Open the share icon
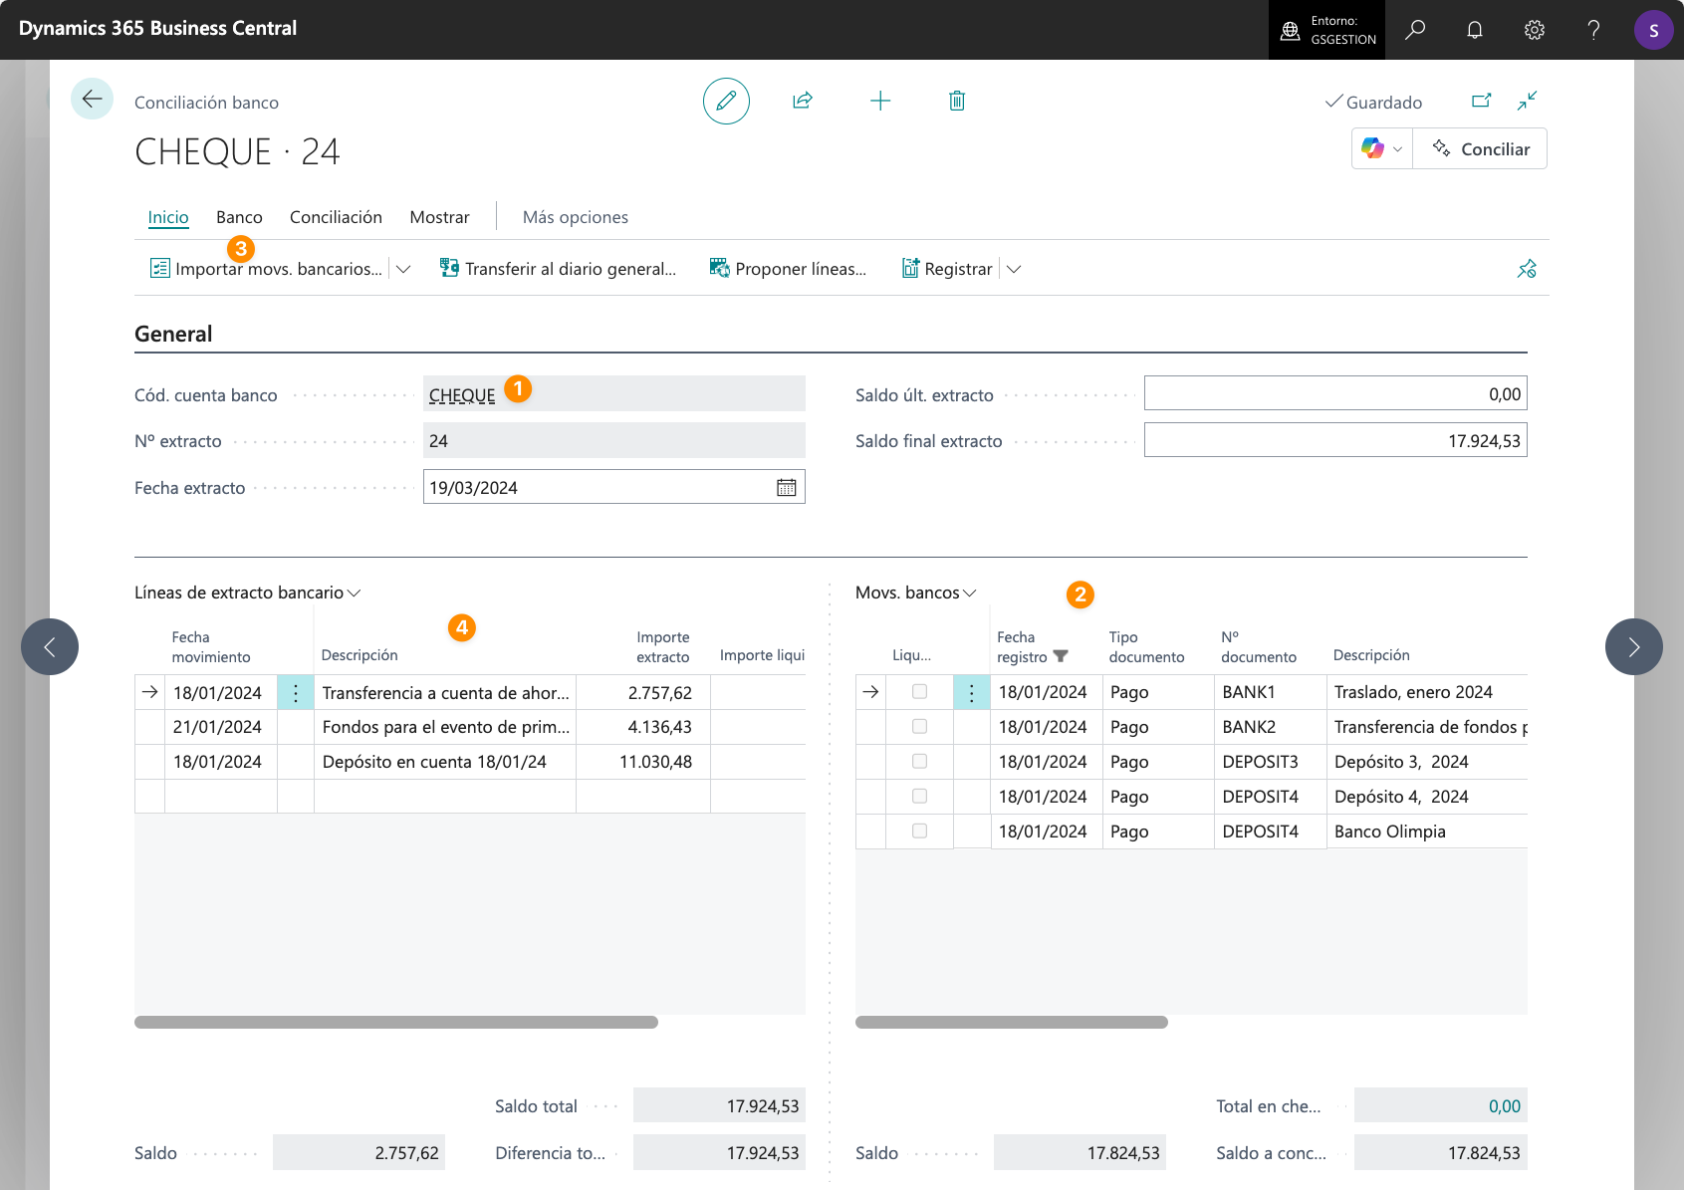This screenshot has height=1190, width=1684. [x=803, y=101]
